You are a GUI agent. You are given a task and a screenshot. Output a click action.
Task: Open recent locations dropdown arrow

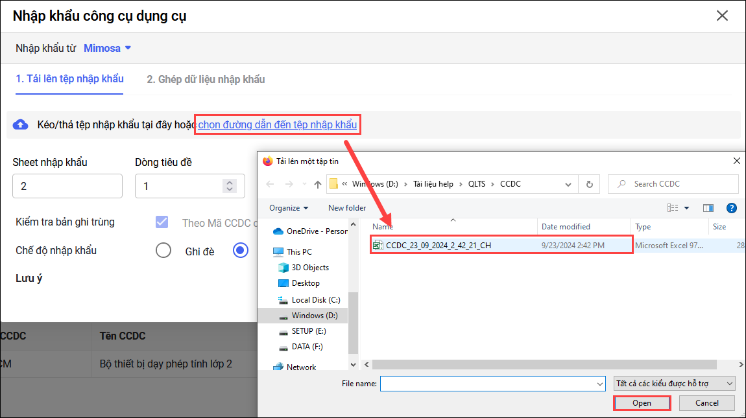[x=304, y=185]
